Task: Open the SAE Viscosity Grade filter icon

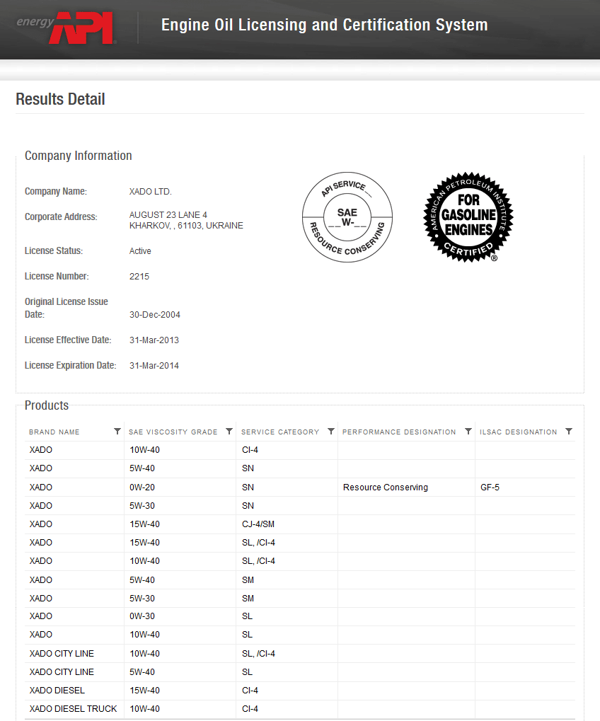Action: (x=229, y=432)
